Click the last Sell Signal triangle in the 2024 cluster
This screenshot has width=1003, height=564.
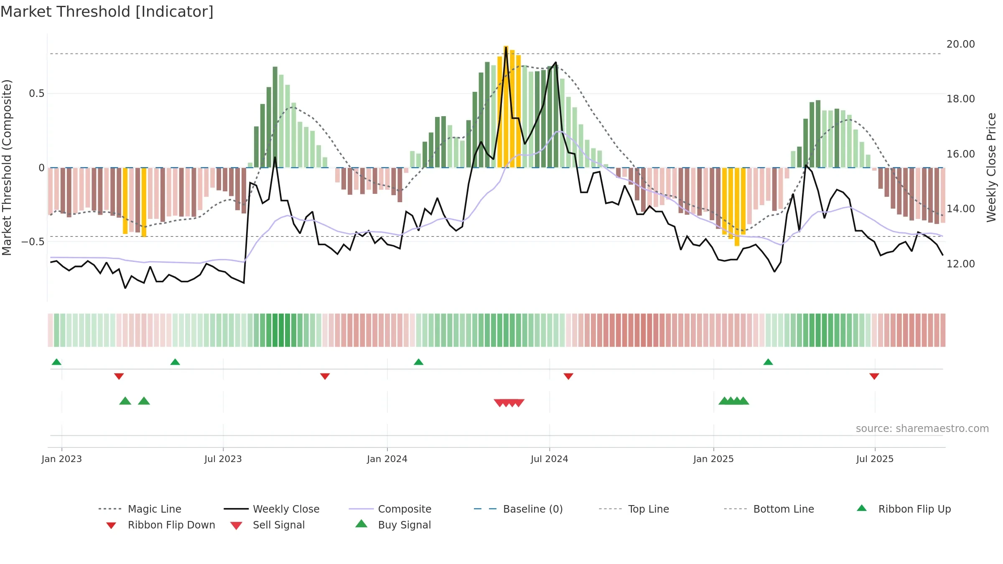(x=519, y=403)
